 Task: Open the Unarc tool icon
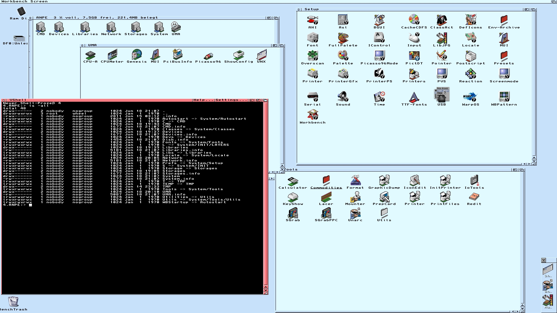pos(355,214)
